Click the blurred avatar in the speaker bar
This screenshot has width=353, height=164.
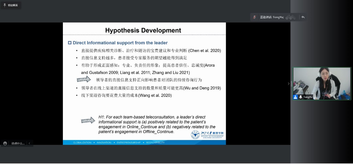point(291,17)
